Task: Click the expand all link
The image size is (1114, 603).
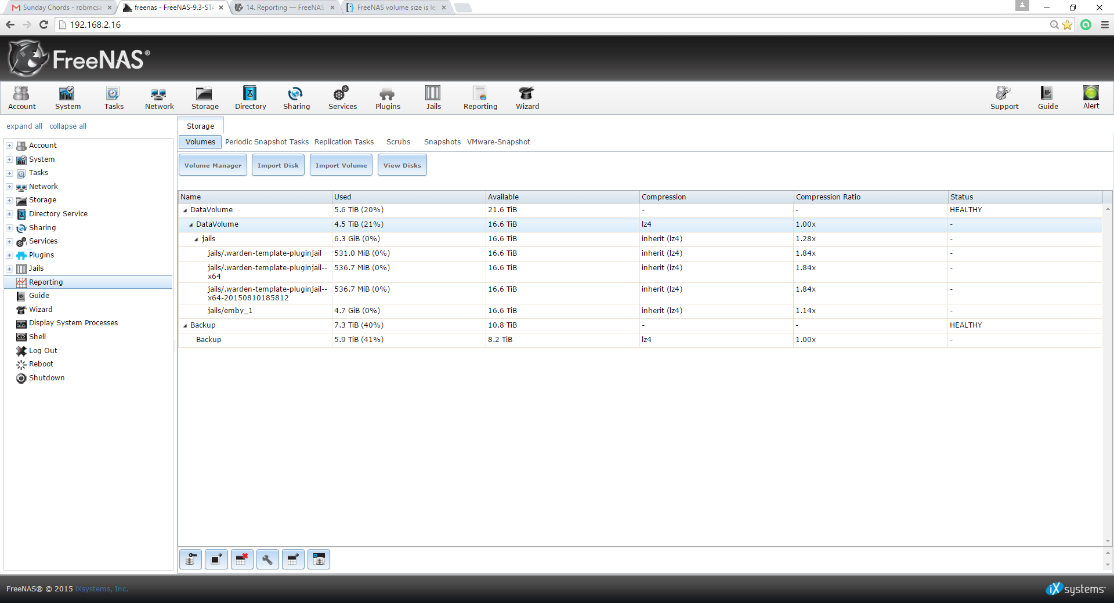Action: (x=24, y=126)
